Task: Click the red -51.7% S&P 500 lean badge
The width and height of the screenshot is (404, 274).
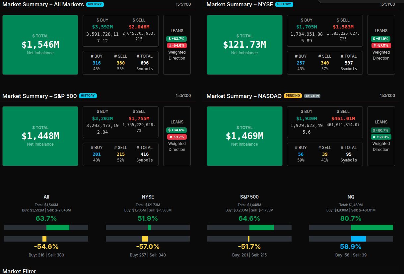Action: pyautogui.click(x=177, y=137)
